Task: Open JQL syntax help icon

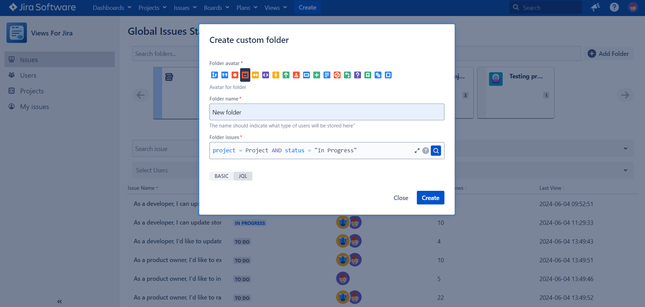Action: point(426,151)
